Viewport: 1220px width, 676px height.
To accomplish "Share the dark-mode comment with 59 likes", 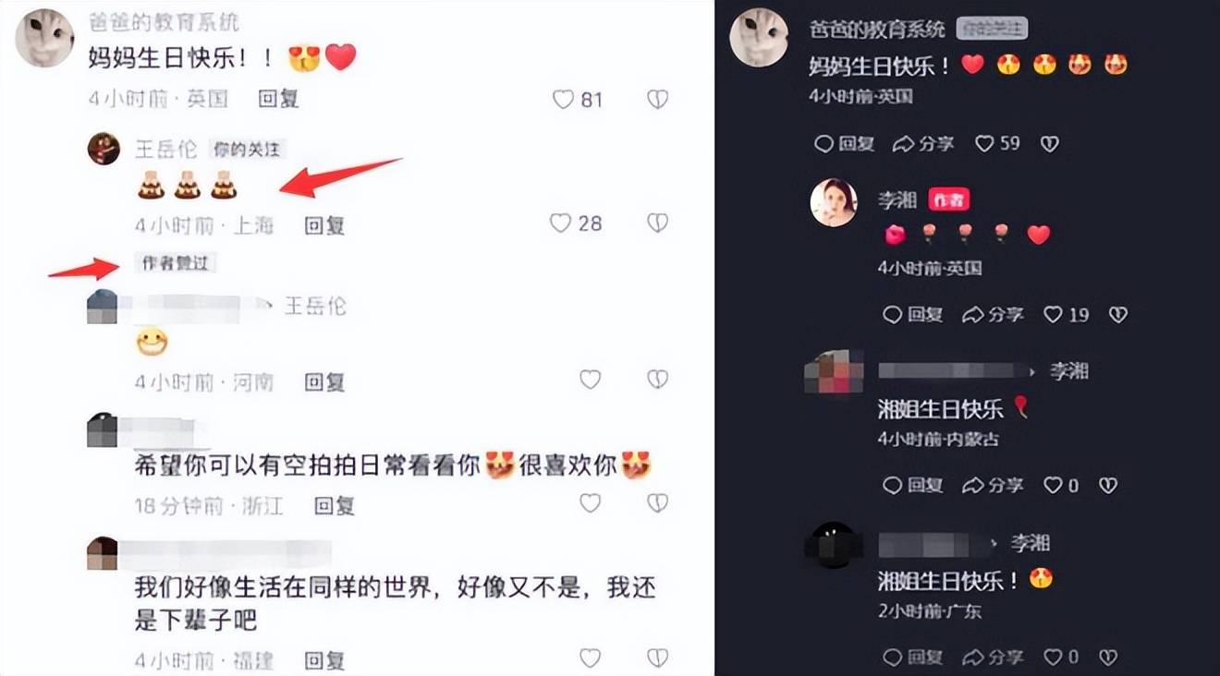I will [x=922, y=144].
